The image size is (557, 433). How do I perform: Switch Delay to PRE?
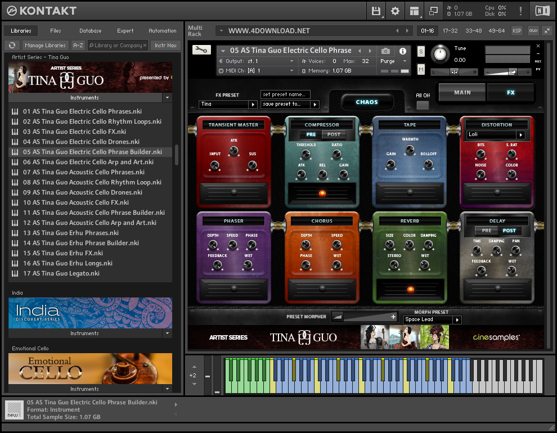point(487,231)
